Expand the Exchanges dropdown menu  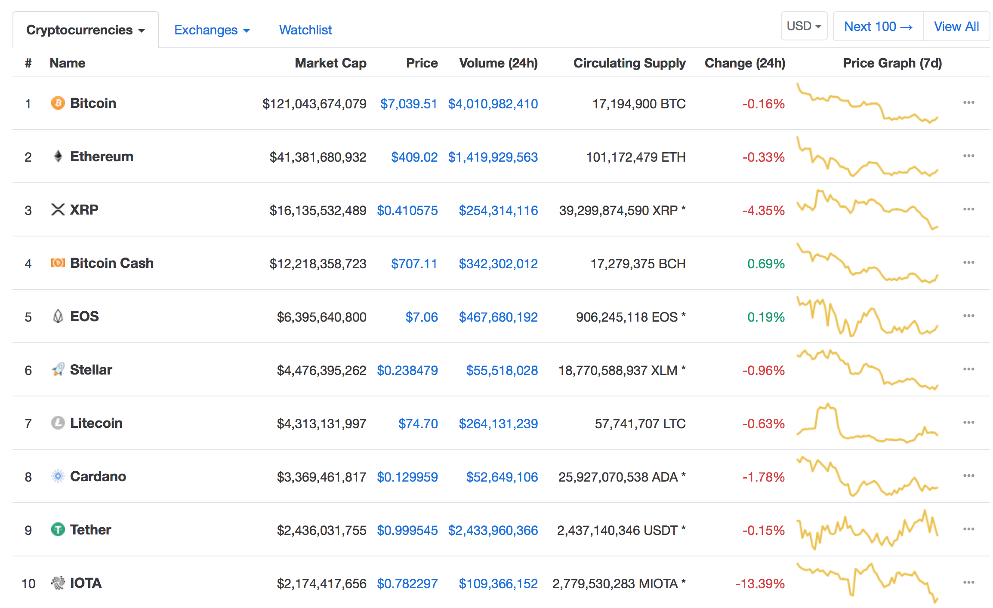[x=212, y=30]
